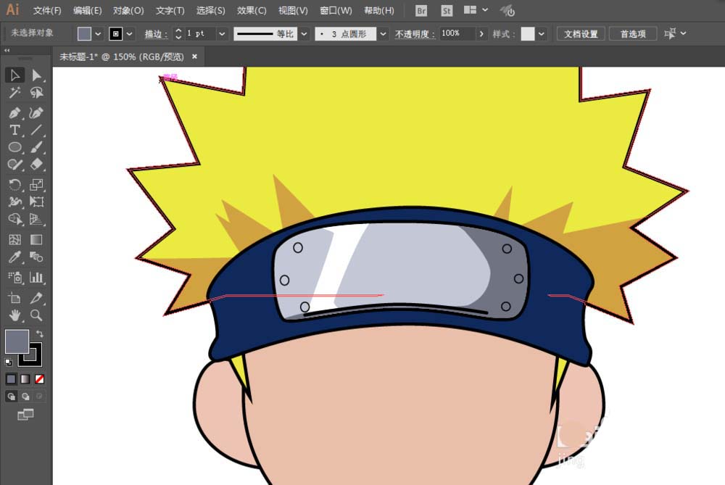Select the Slice tool
Screen dimensions: 725x485
coord(36,298)
